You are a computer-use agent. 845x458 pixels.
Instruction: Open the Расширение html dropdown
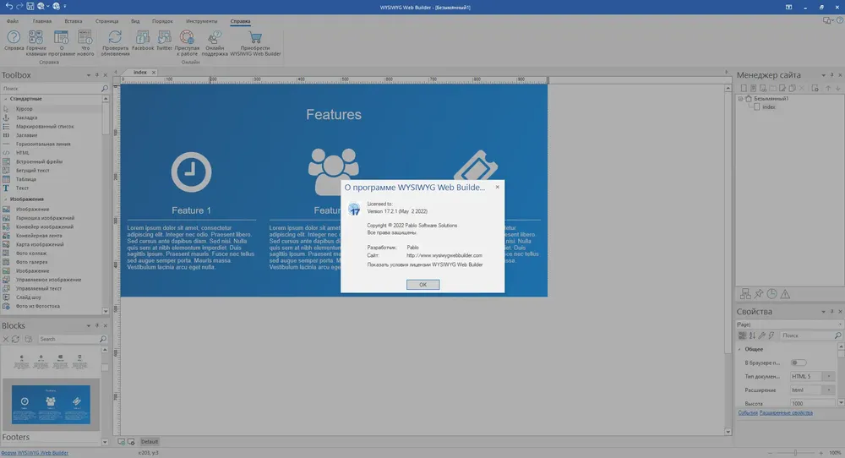coord(813,390)
